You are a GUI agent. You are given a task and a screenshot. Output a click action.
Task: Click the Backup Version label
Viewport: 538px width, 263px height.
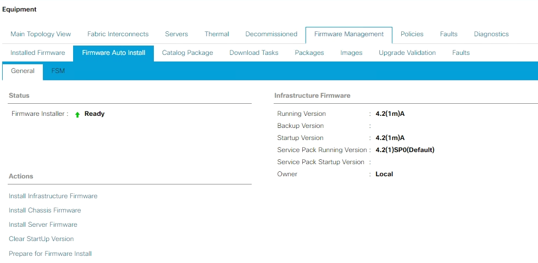[x=301, y=126]
